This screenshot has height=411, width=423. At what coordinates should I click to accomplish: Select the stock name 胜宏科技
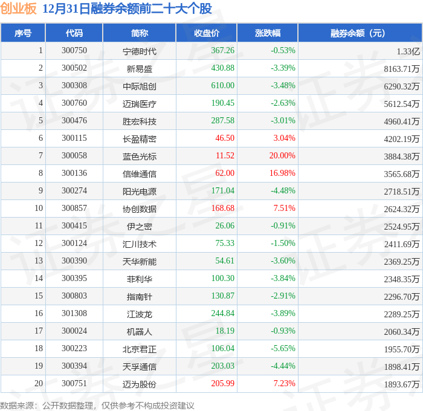[x=140, y=121]
